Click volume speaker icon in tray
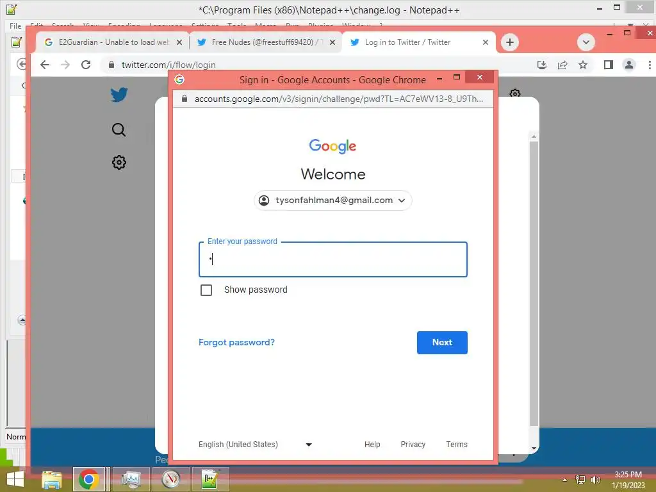Screen dimensions: 656x492 595,480
